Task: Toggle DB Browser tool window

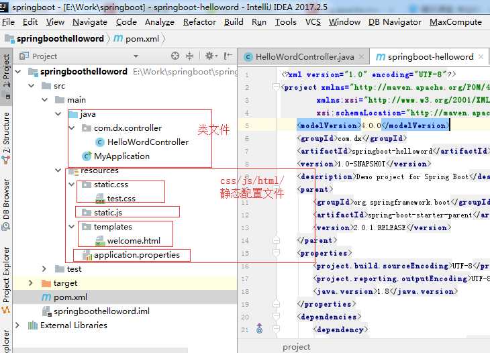Action: point(6,205)
